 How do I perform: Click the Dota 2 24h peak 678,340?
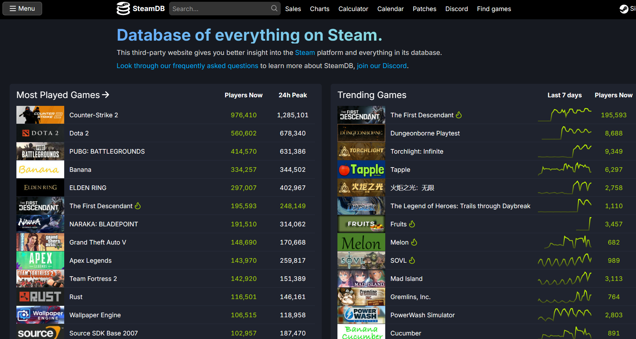pos(292,133)
